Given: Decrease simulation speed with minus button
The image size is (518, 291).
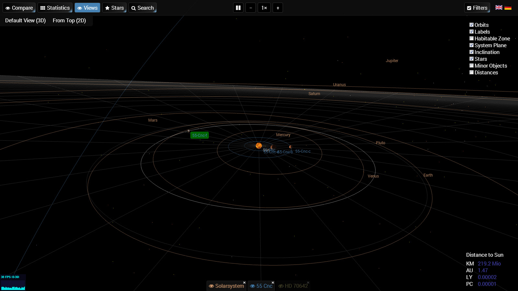Looking at the screenshot, I should click(251, 8).
